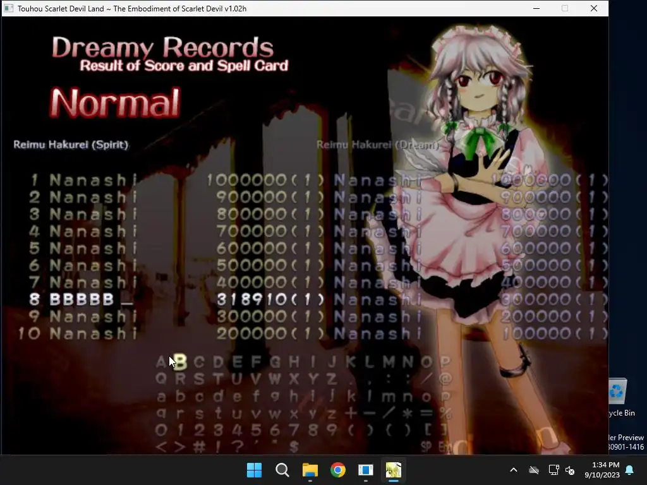The height and width of the screenshot is (485, 647).
Task: Select uppercase letter M in the grid
Action: tap(389, 362)
